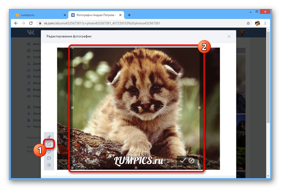Viewport: 281px width, 189px height.
Task: Open Games via gamepad icon in sidebar
Action: tap(29, 96)
